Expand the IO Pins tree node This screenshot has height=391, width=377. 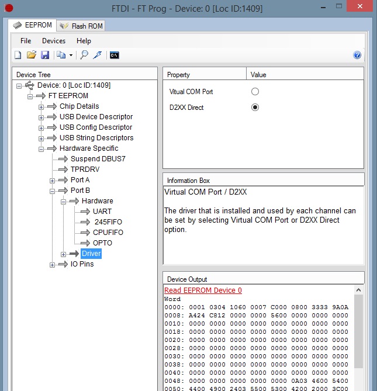pos(53,264)
